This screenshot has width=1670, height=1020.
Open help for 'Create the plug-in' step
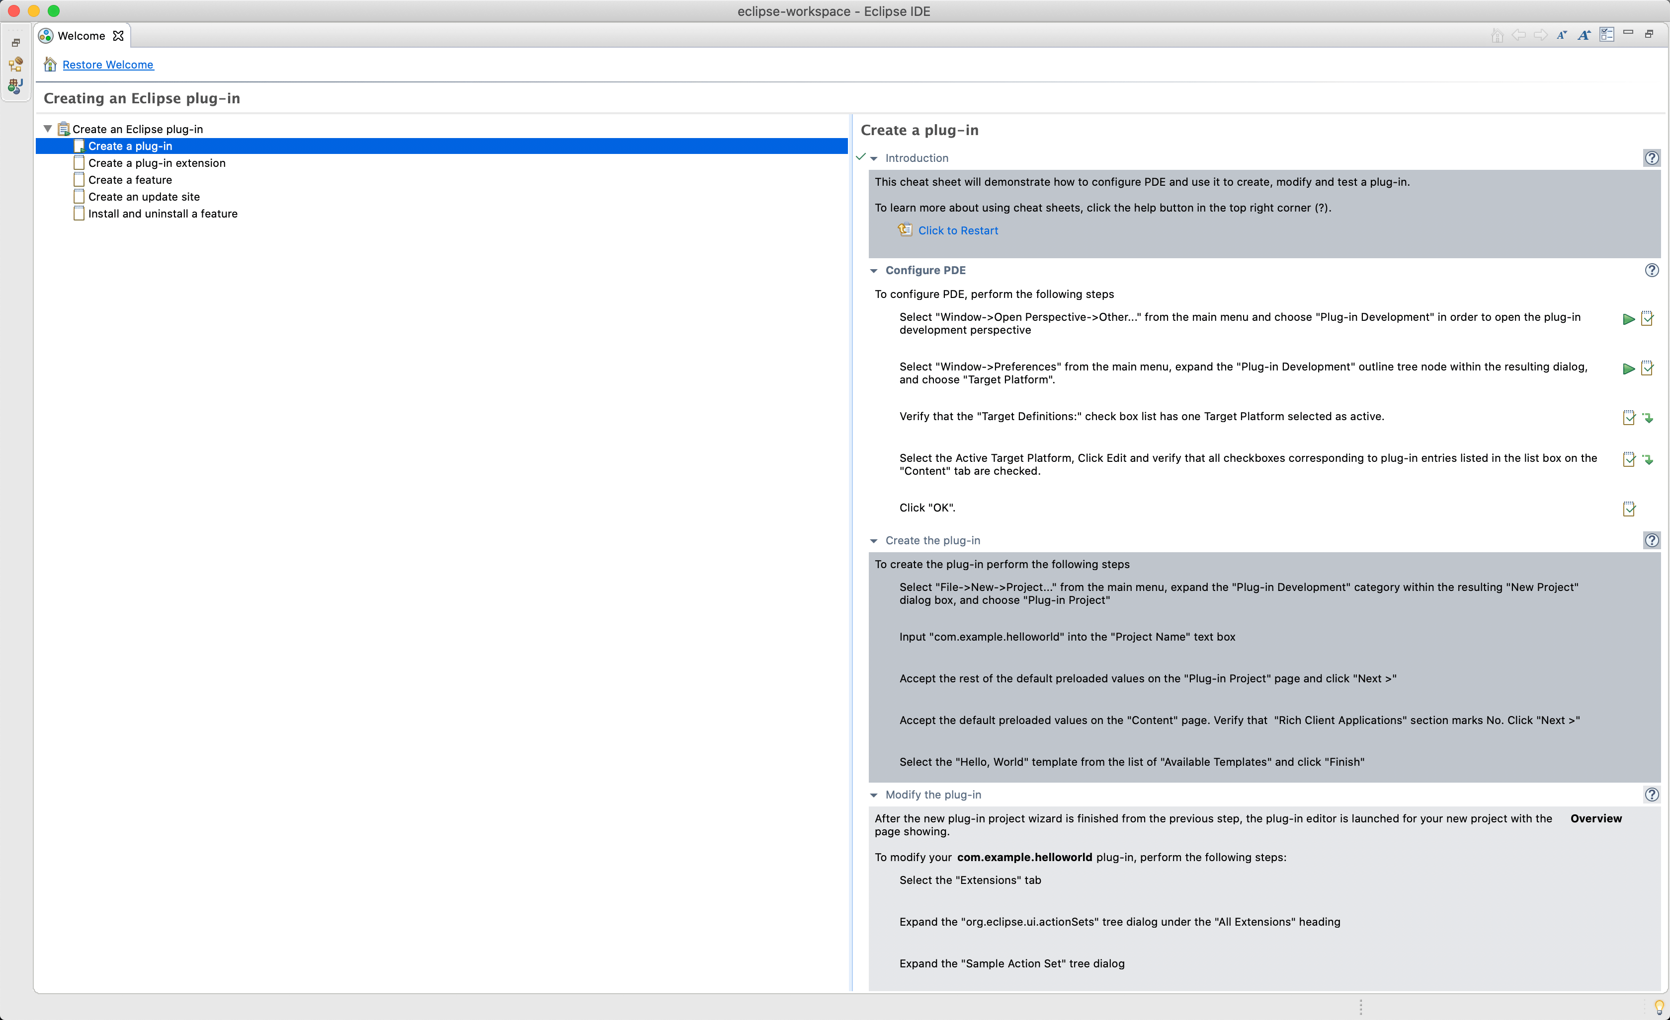(1652, 540)
